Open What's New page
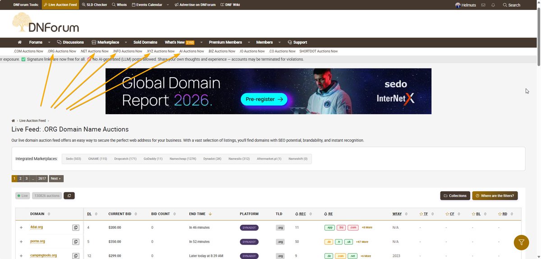This screenshot has height=259, width=541. [179, 42]
